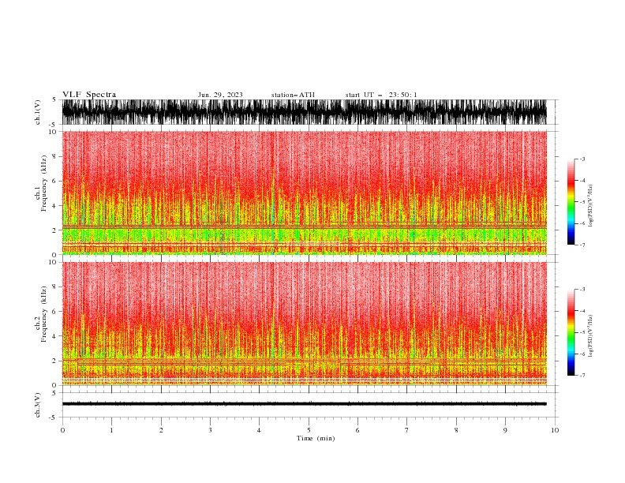
Task: Click the '-3' label on ch.1 colorbar
Action: pyautogui.click(x=582, y=159)
